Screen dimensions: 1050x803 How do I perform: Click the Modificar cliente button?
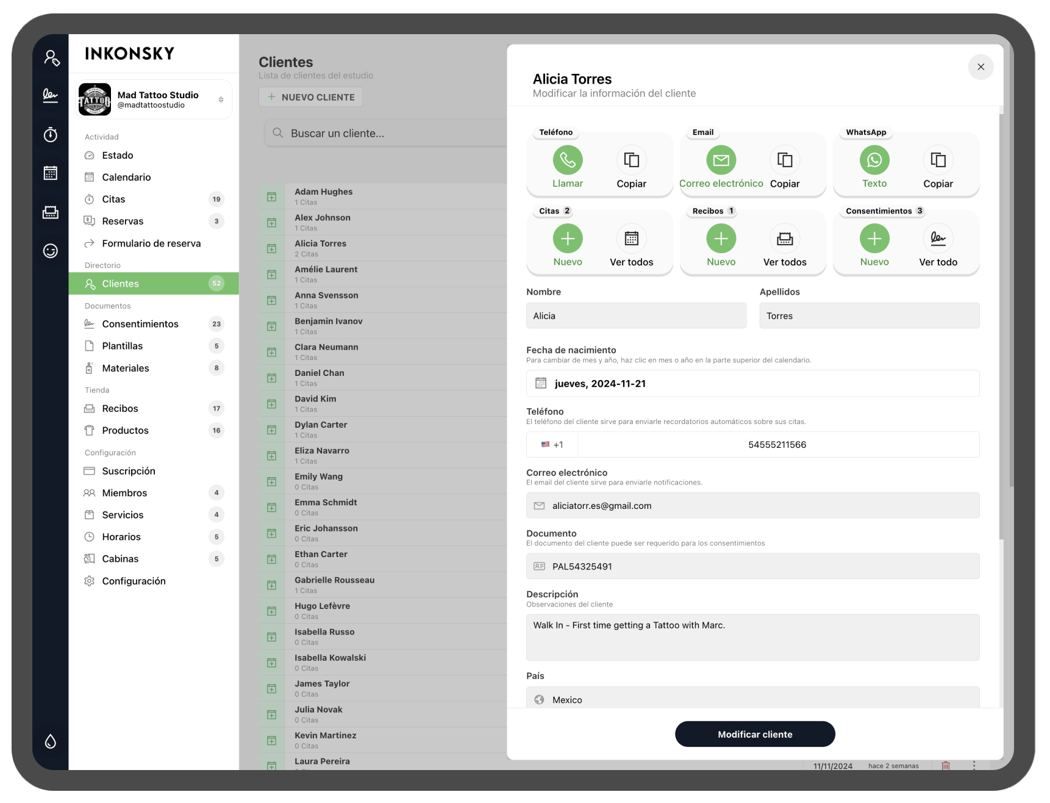(755, 734)
